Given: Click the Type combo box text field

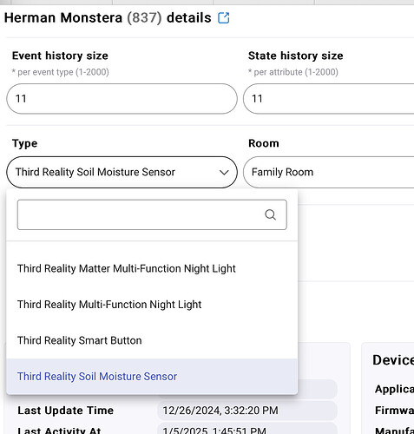Looking at the screenshot, I should (x=122, y=173).
